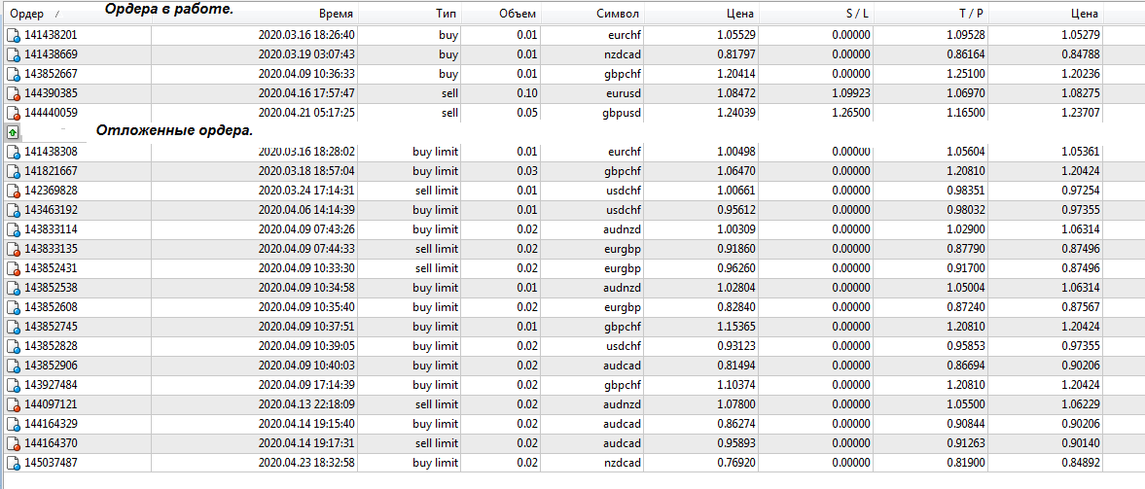1145x489 pixels.
Task: Click the icon for order 145037487
Action: [13, 463]
